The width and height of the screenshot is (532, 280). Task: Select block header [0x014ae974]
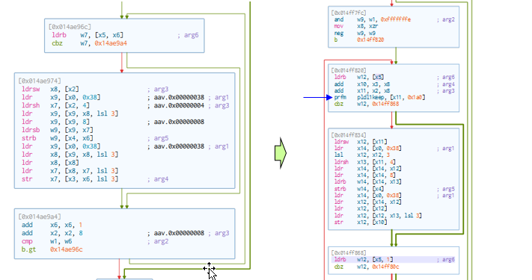(40, 81)
